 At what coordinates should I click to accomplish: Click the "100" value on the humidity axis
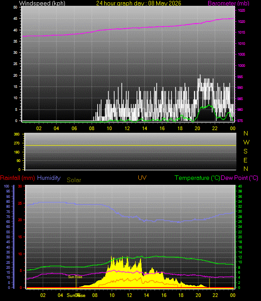click(x=6, y=186)
